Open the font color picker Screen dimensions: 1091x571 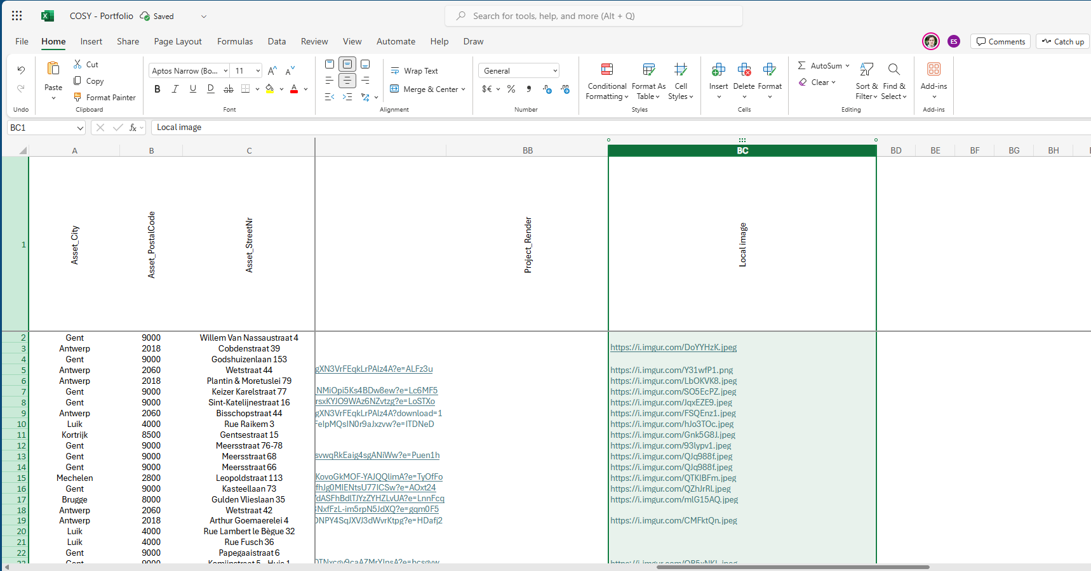[x=294, y=89]
